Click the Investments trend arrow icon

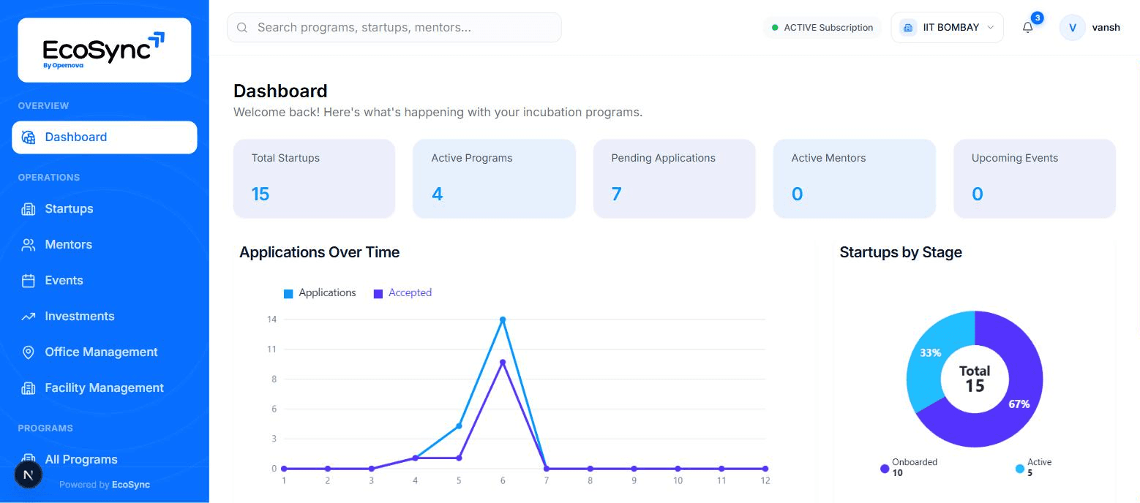29,317
